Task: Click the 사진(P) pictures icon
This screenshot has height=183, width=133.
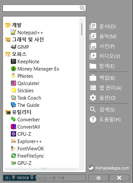Action: tap(93, 46)
